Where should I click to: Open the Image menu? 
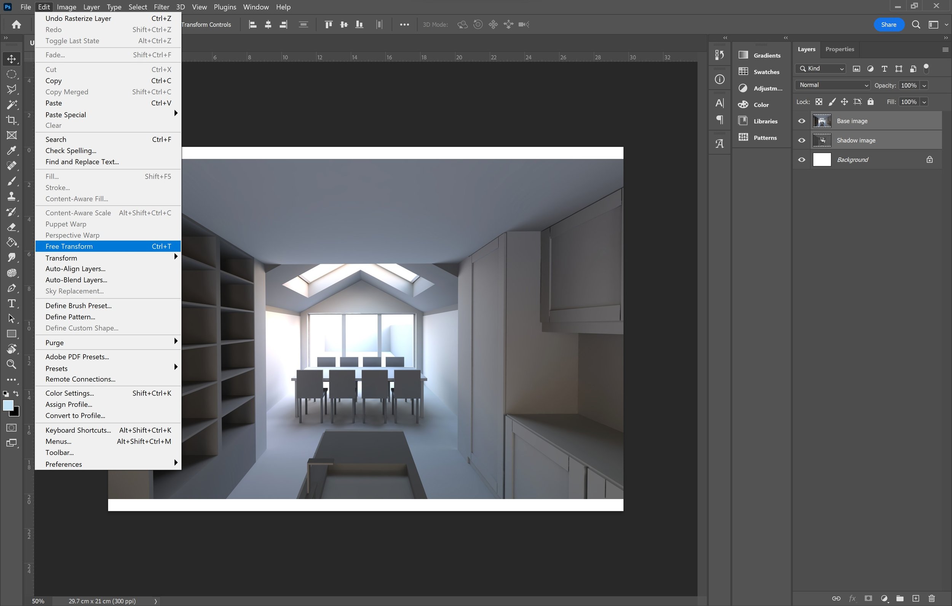[66, 7]
